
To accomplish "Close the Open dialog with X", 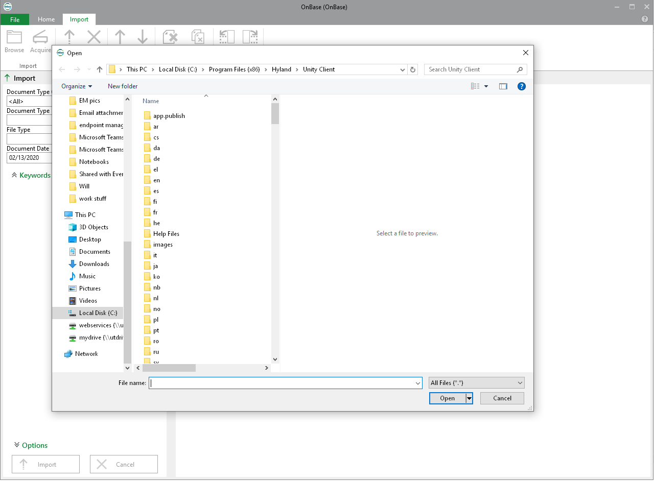I will 526,53.
